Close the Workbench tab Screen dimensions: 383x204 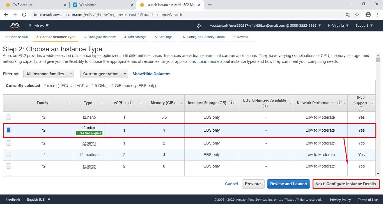(132, 5)
